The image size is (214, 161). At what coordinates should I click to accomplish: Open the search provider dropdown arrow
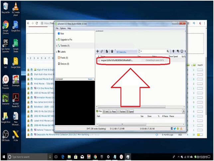point(141,51)
